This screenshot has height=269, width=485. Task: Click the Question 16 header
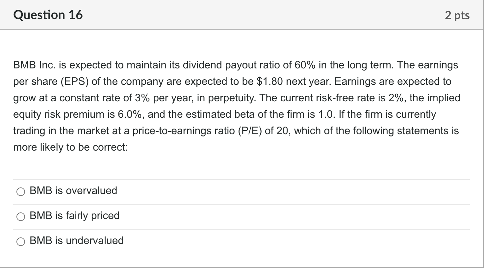[48, 14]
